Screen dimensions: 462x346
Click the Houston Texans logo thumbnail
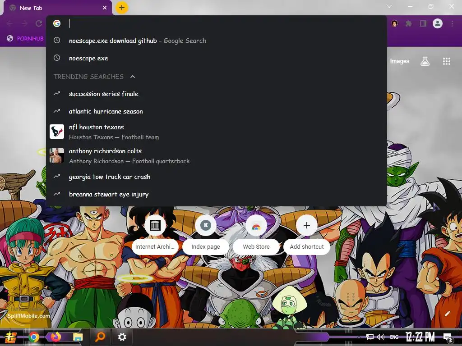[x=57, y=132]
